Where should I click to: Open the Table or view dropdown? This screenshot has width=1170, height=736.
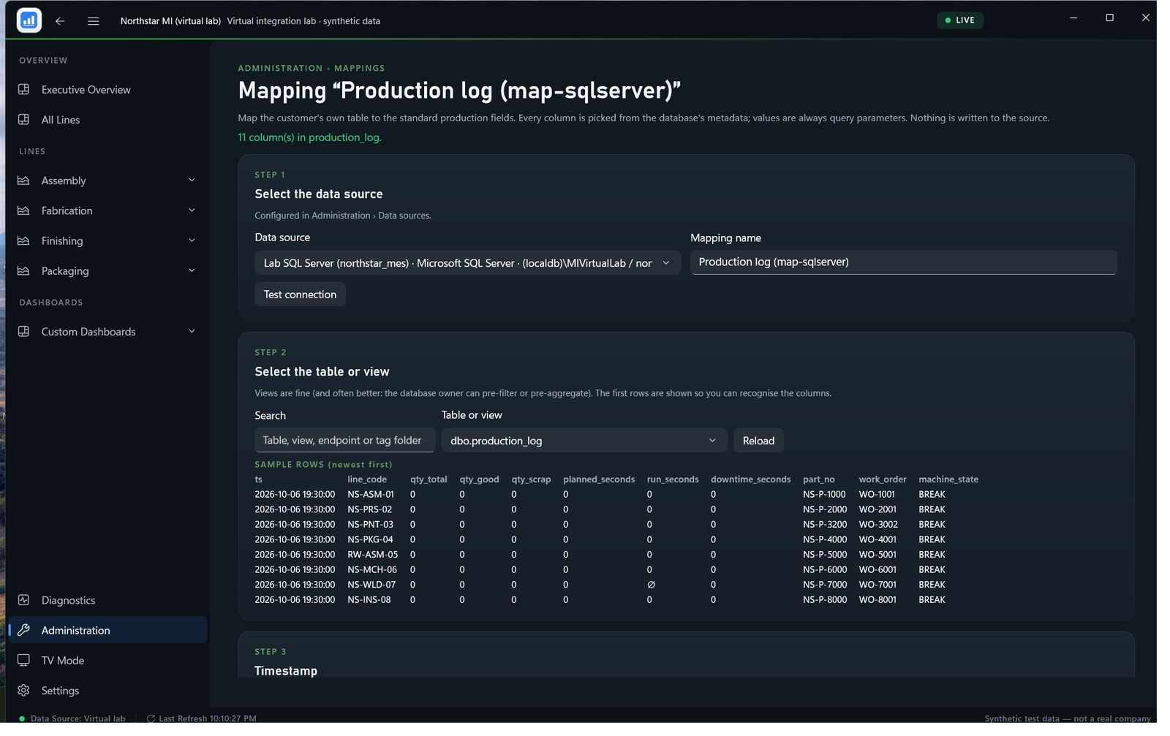pos(584,441)
